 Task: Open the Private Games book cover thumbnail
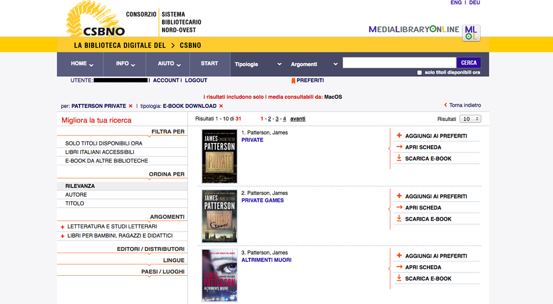[220, 216]
